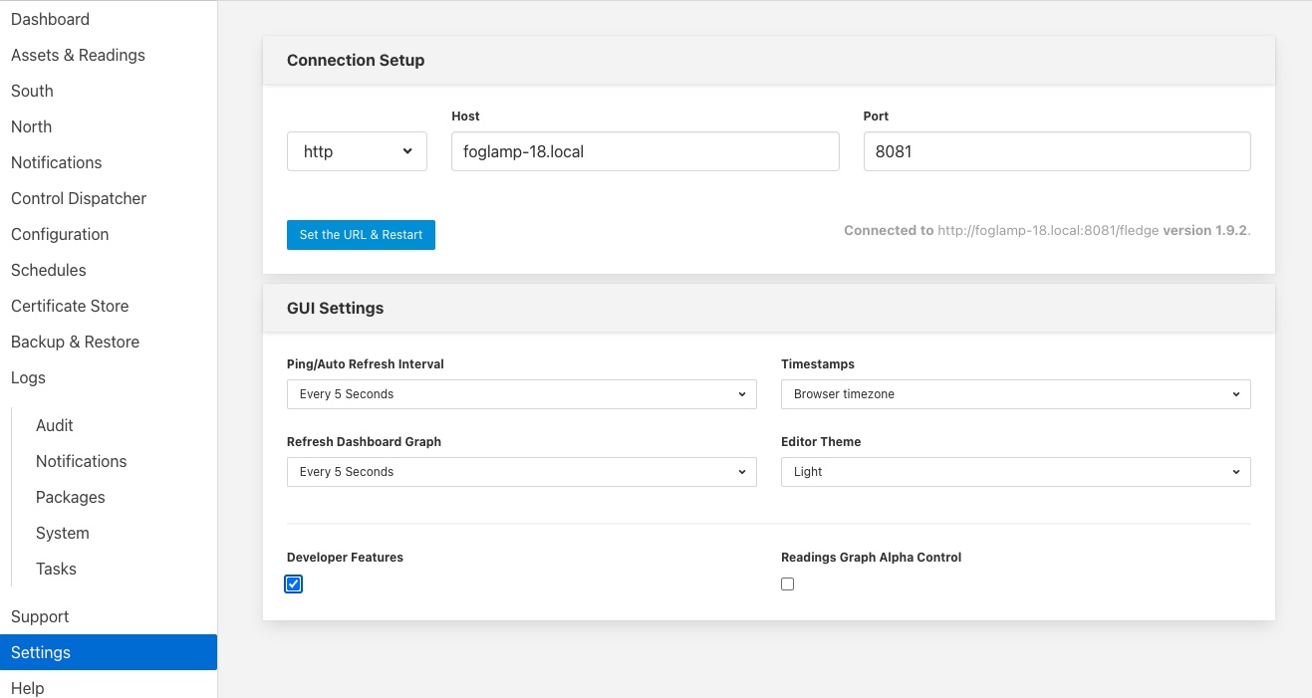
Task: Open Audit logs submenu item
Action: coord(55,425)
